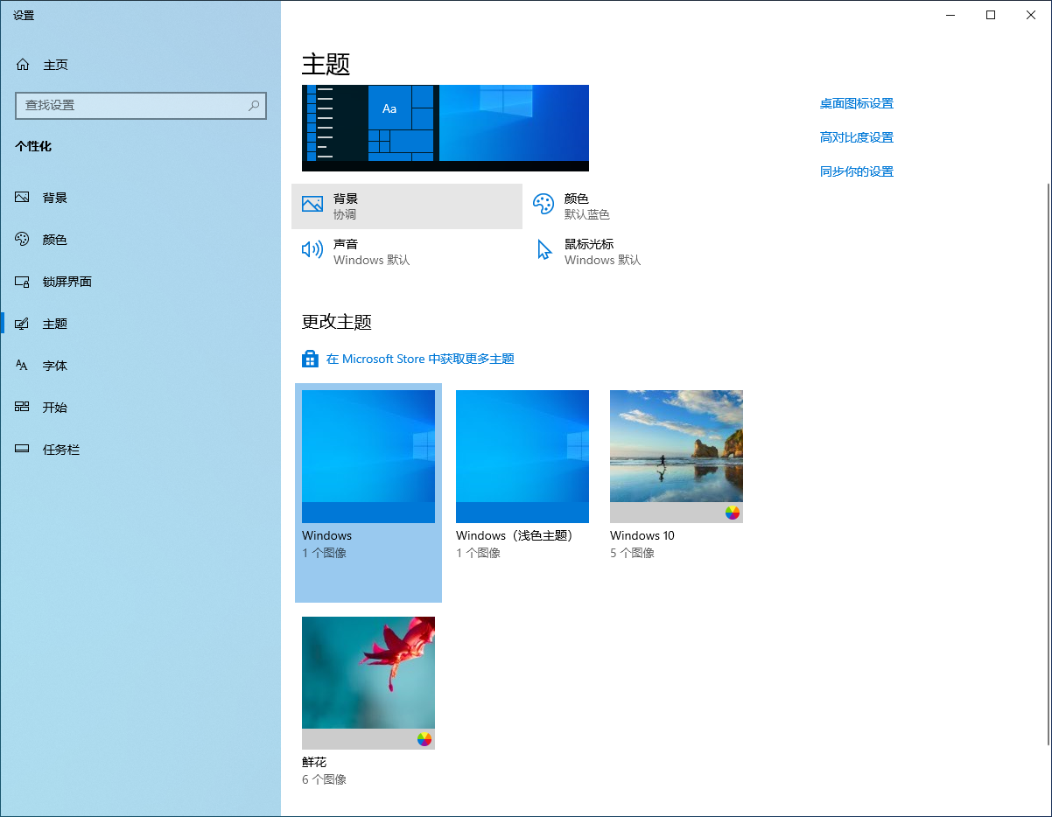Maximize the 设置 window

(991, 15)
